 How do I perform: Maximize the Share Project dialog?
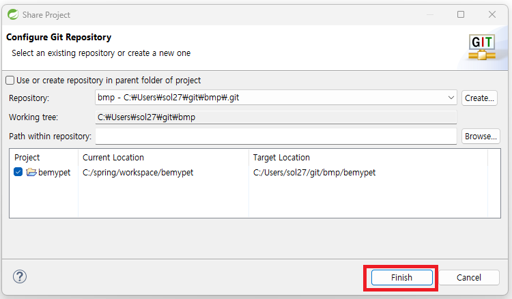click(x=461, y=14)
